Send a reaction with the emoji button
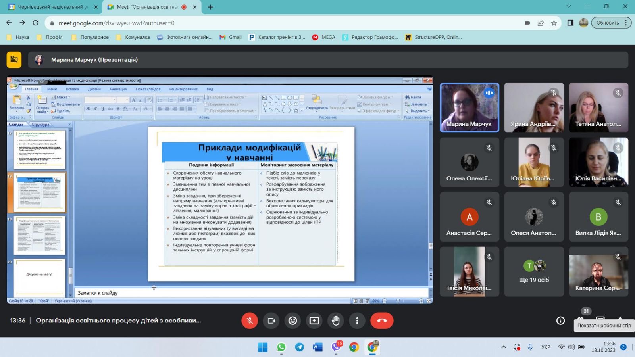Viewport: 635px width, 357px height. (x=292, y=321)
